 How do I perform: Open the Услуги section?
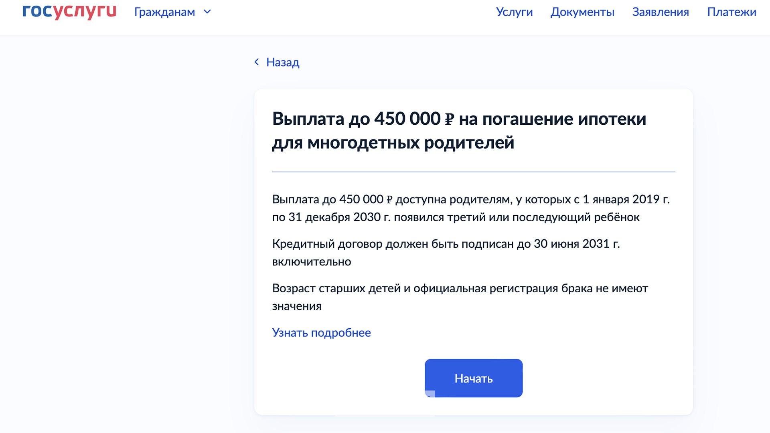(x=515, y=12)
